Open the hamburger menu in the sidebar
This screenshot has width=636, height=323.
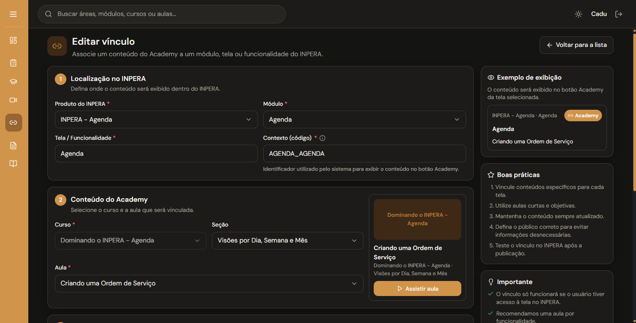[13, 14]
